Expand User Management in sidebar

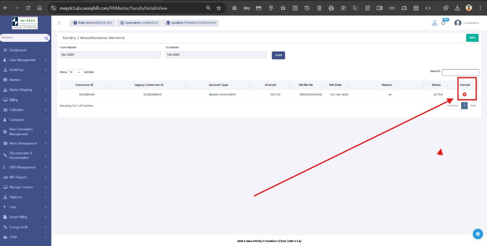(x=25, y=60)
